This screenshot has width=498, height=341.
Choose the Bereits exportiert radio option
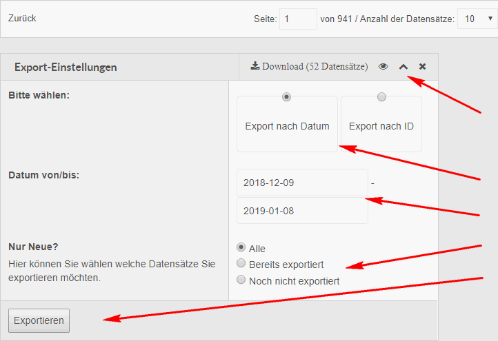[x=241, y=263]
